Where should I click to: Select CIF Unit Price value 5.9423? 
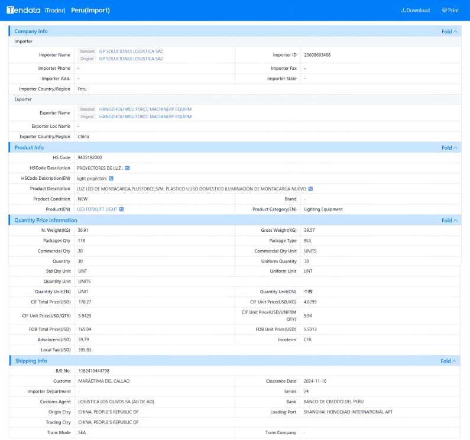(x=85, y=316)
